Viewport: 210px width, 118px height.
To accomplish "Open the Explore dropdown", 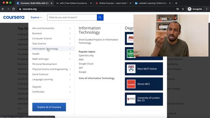I will 36,17.
